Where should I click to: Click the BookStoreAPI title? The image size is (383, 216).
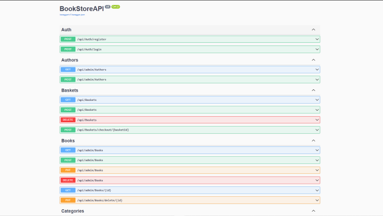(x=82, y=9)
